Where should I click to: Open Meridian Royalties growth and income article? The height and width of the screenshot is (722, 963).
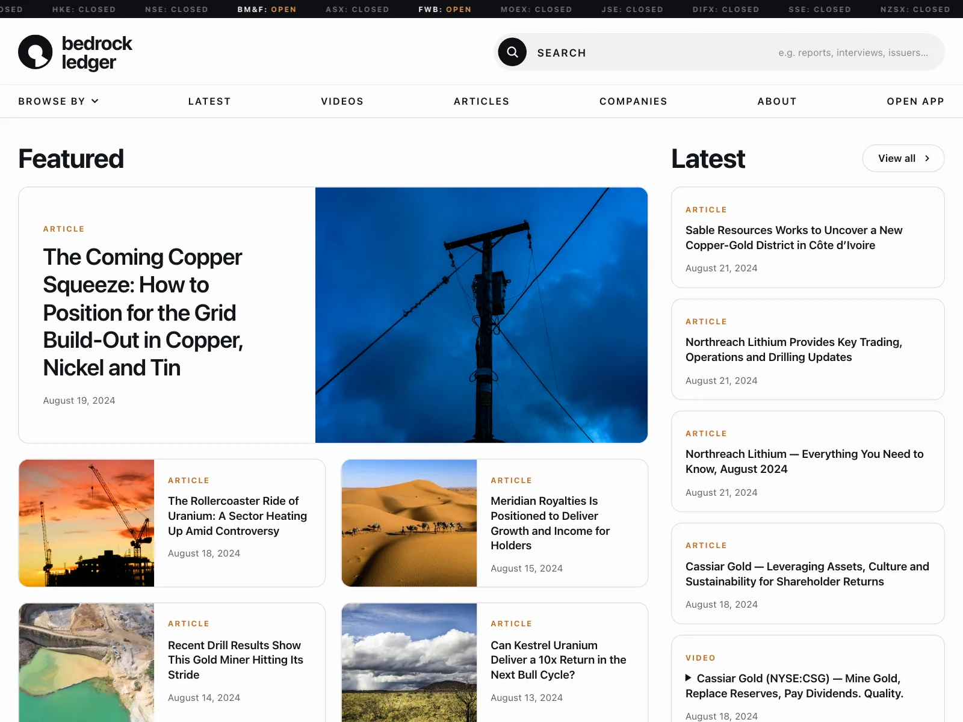[550, 523]
